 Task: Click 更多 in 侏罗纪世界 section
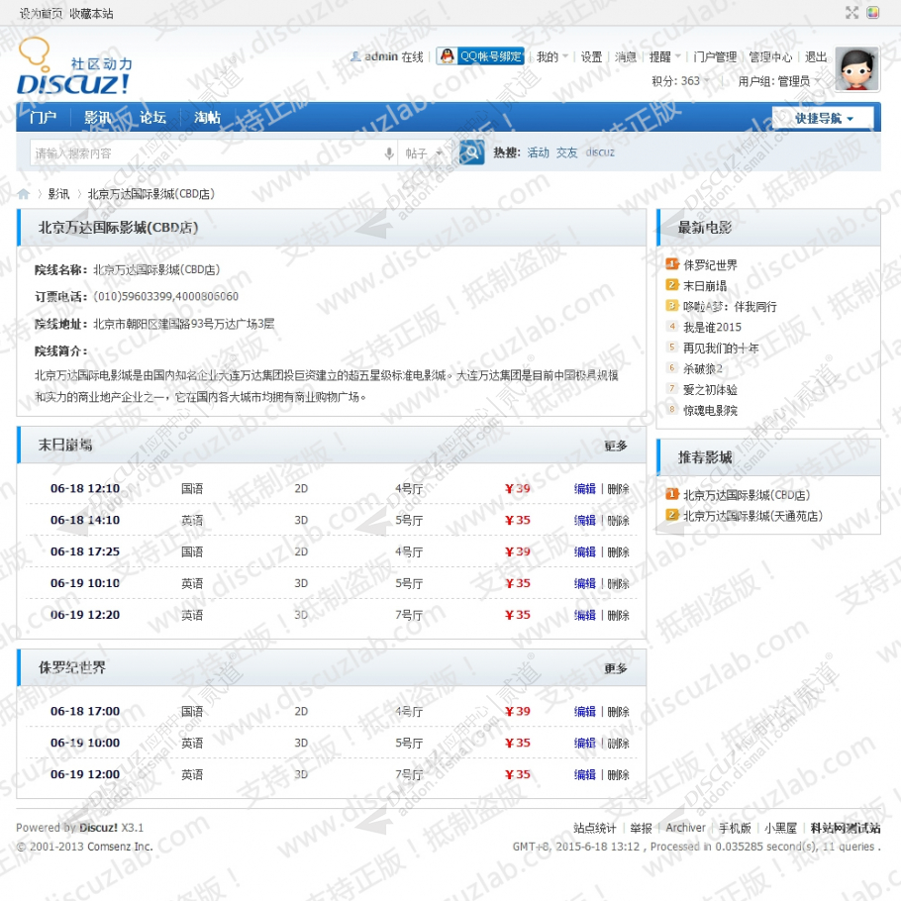click(x=616, y=669)
